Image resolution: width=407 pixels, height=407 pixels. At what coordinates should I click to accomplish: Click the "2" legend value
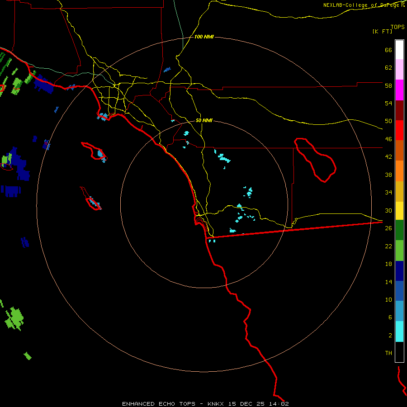[390, 336]
